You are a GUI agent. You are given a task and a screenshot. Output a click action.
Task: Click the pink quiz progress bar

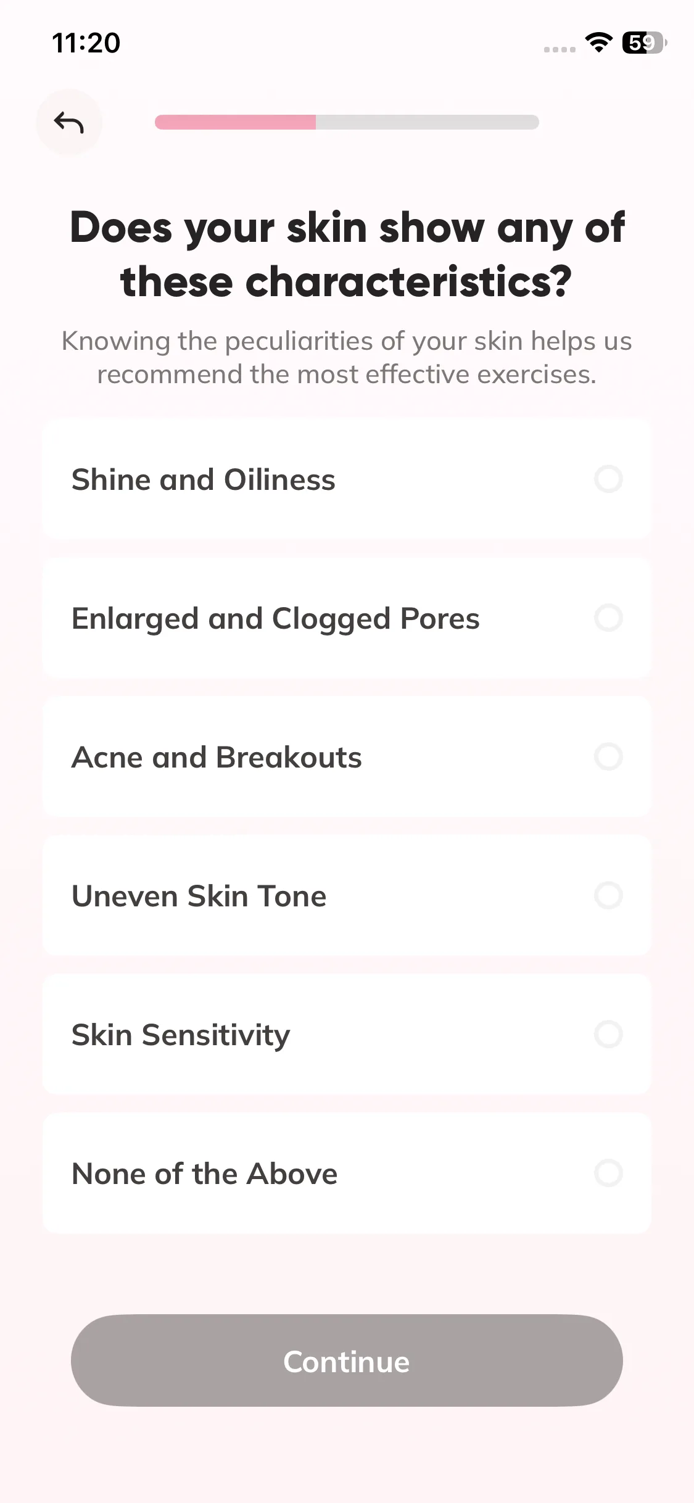point(235,122)
